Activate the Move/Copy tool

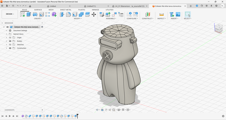pyautogui.click(x=94, y=14)
